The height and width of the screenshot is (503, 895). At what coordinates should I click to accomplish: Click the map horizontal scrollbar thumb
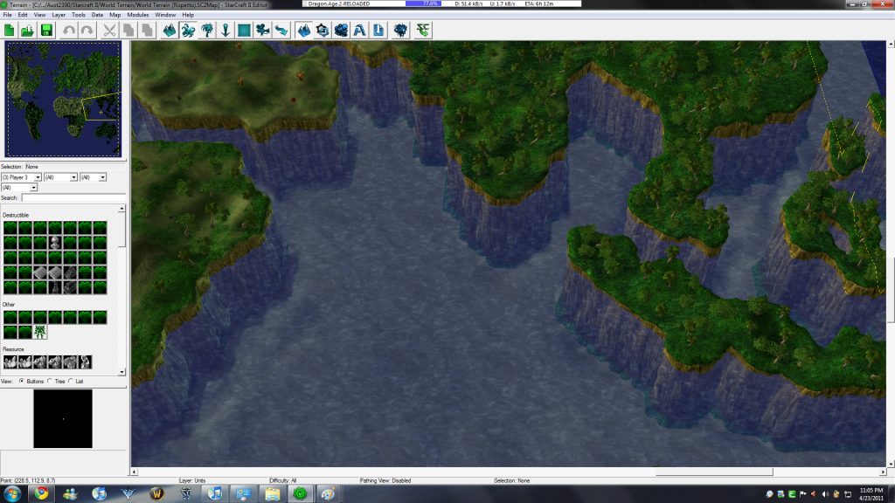pos(714,472)
